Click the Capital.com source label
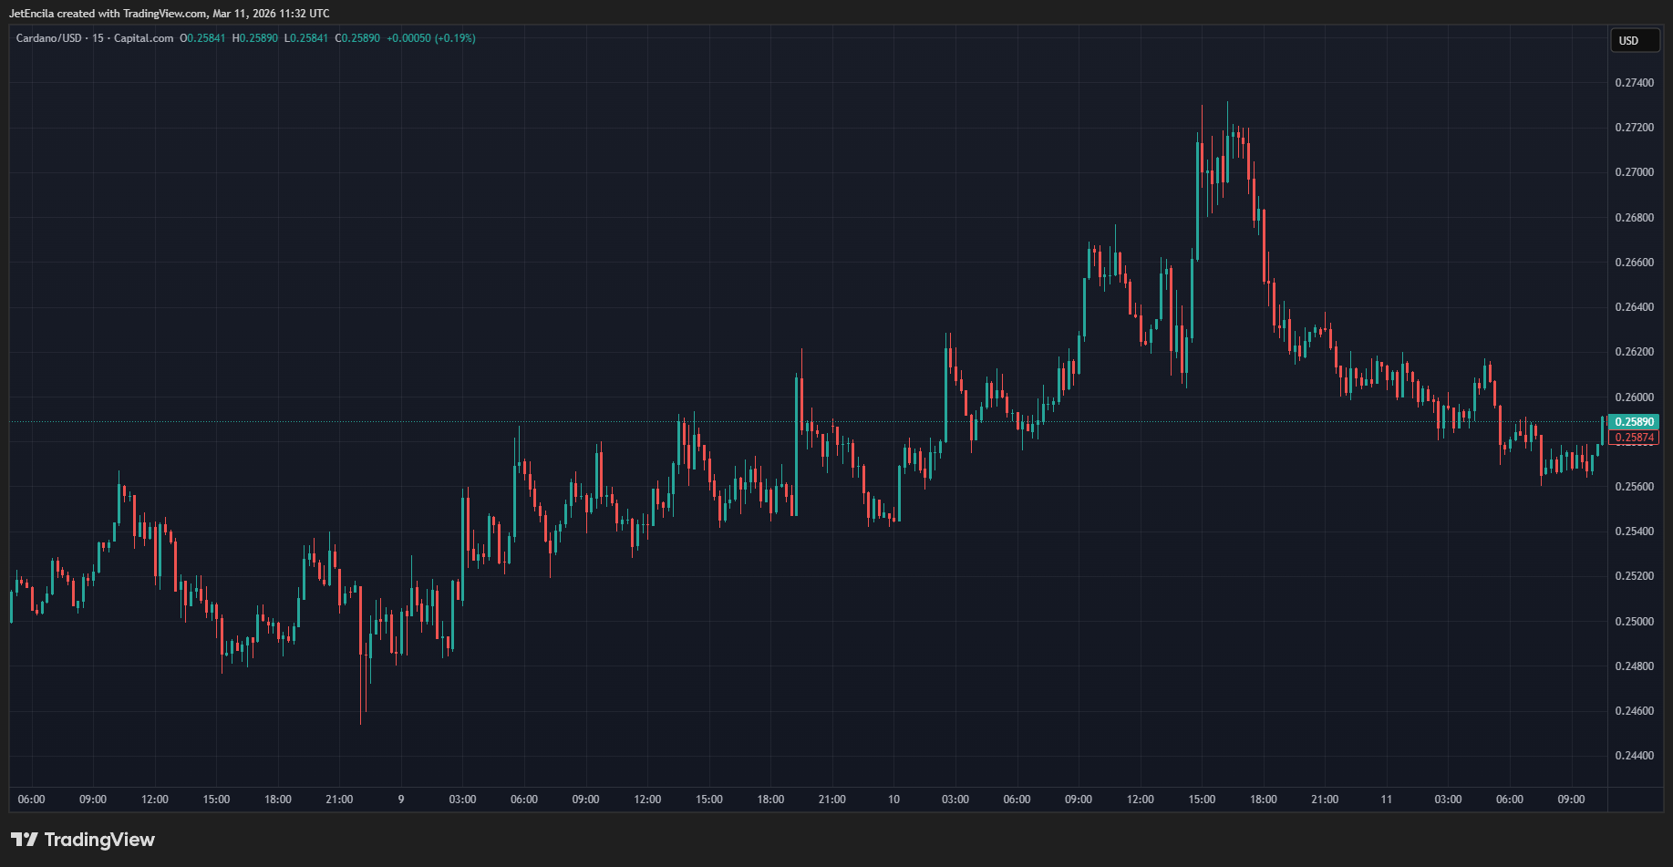Viewport: 1673px width, 867px height. pyautogui.click(x=143, y=38)
